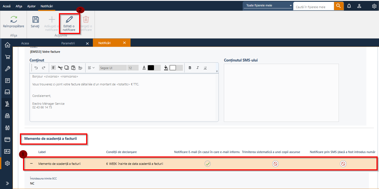Image resolution: width=379 pixels, height=189 pixels.
Task: Open the Ajutor menu
Action: tap(31, 6)
